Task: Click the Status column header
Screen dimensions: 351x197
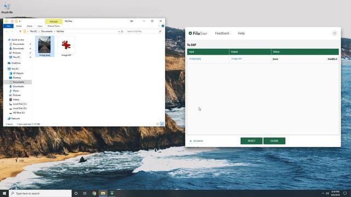Action: click(305, 52)
